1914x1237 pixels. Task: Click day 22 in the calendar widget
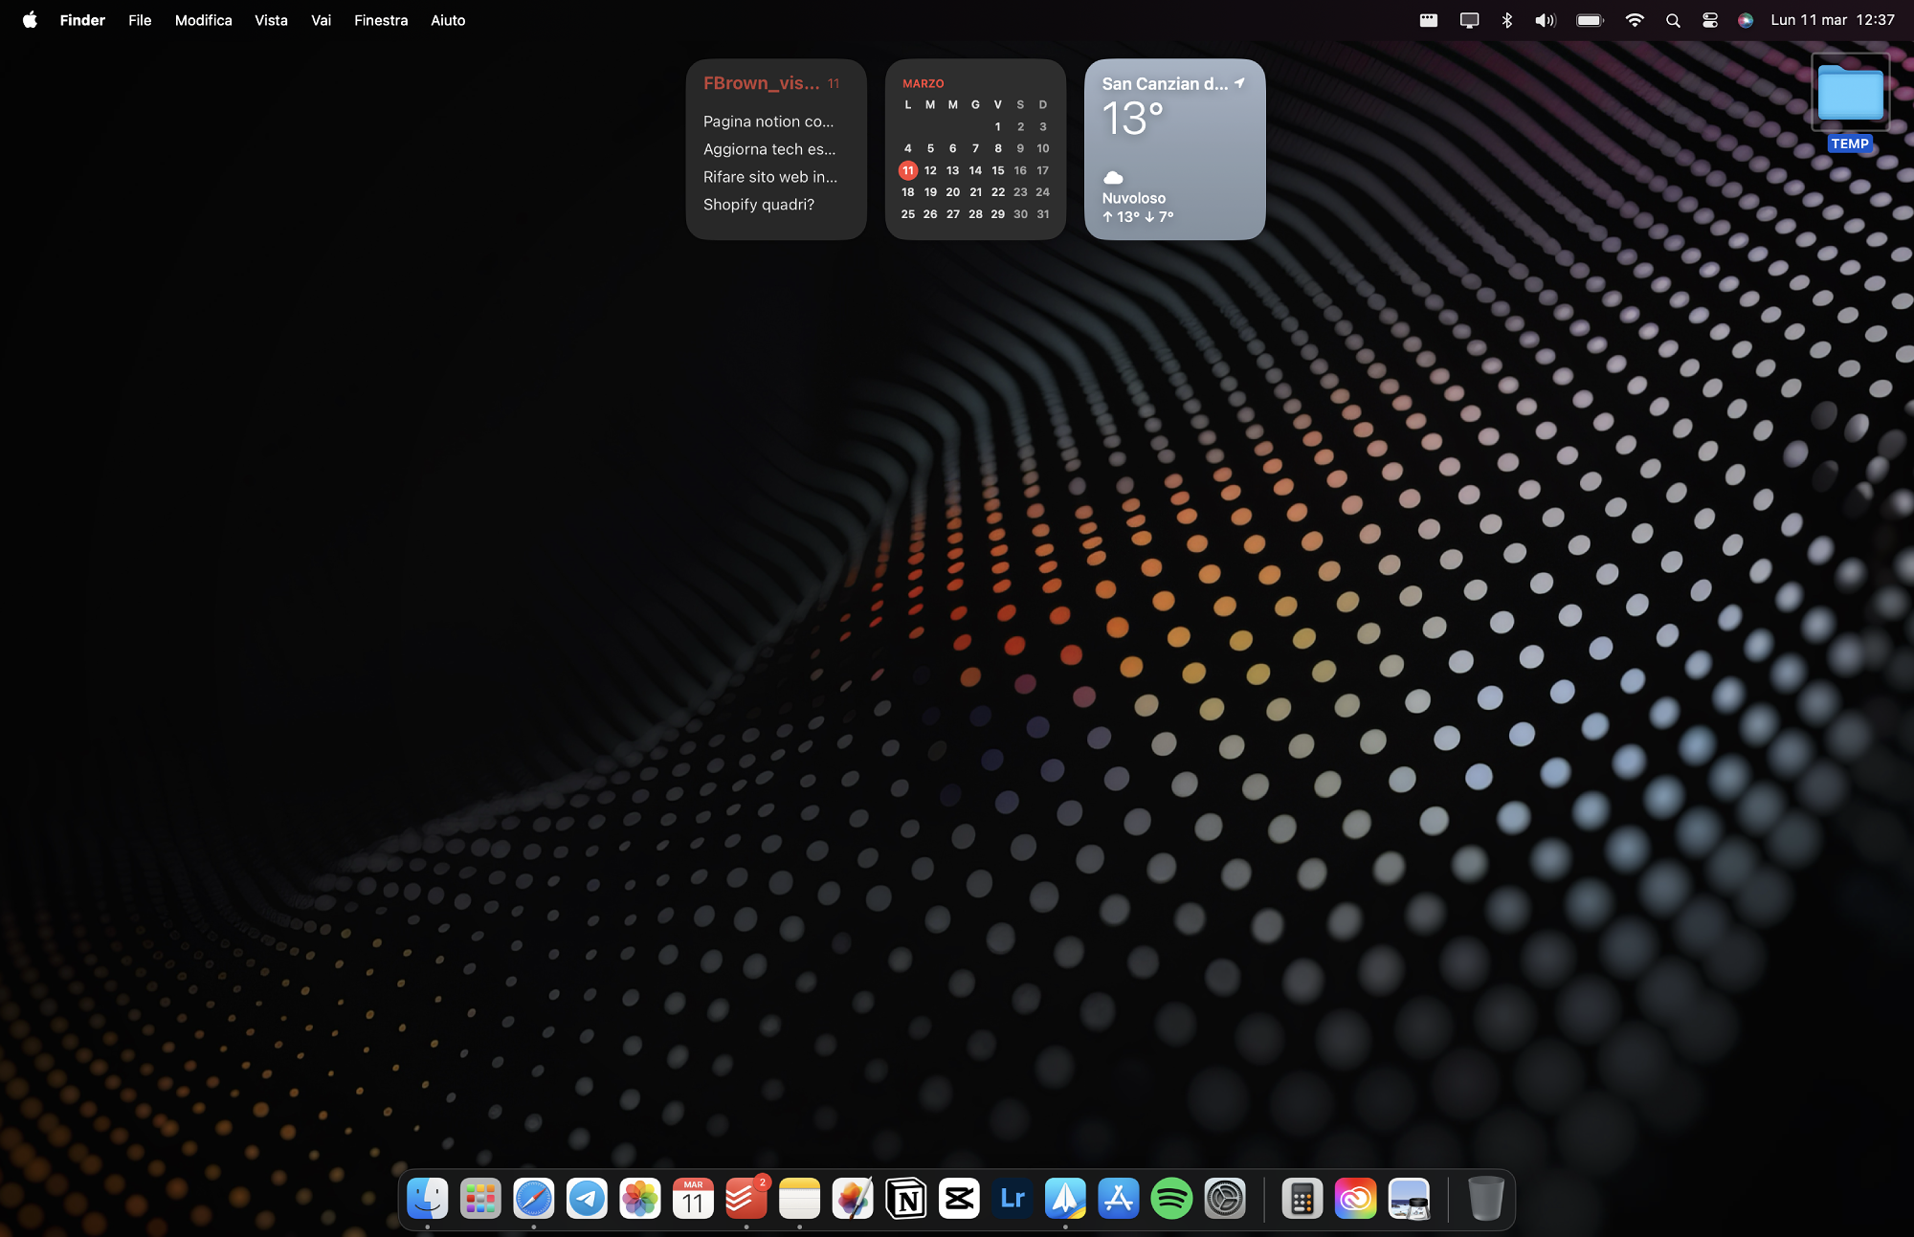998,192
